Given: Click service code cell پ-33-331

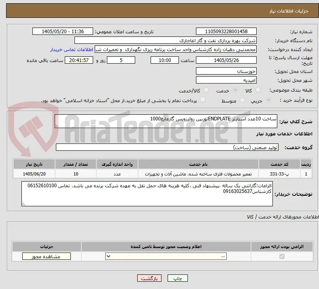Looking at the screenshot, I should (280, 174).
